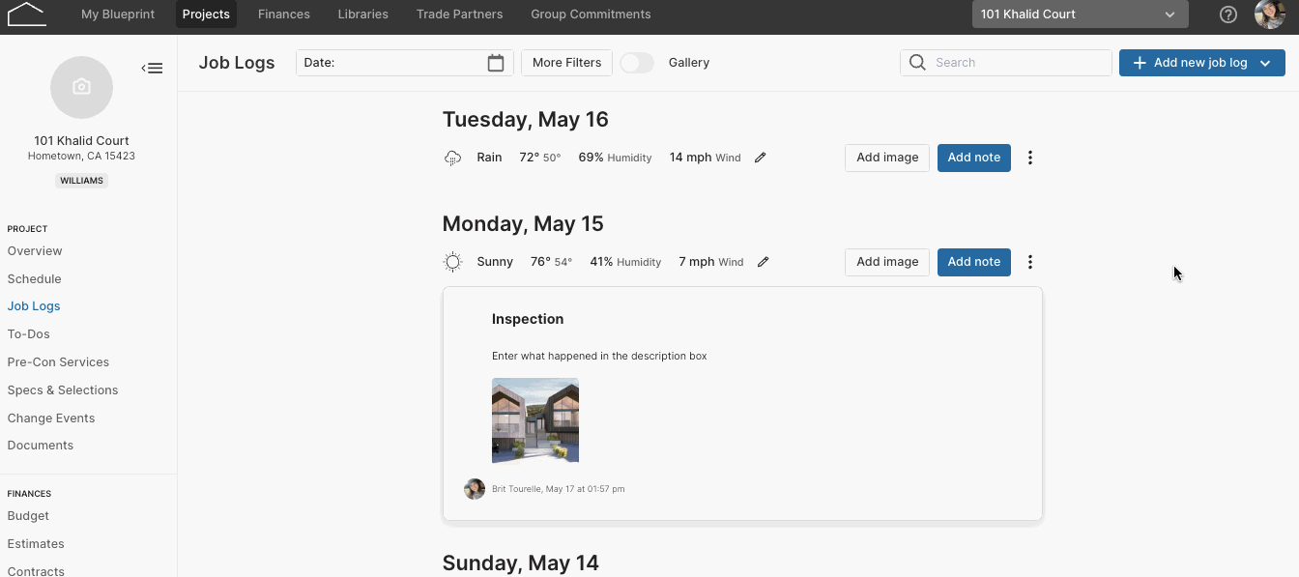Open the user profile avatar menu

tap(1270, 14)
